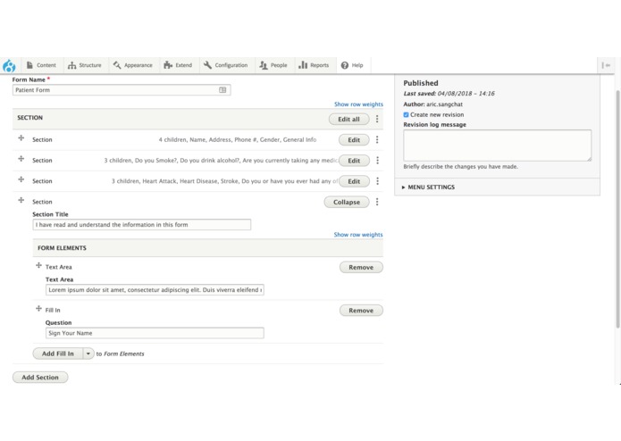Grab the Fill In element drag handle
Image resolution: width=621 pixels, height=441 pixels.
(x=38, y=309)
